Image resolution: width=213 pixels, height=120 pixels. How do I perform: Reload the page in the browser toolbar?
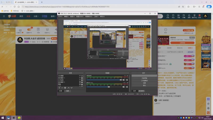(x=15, y=7)
